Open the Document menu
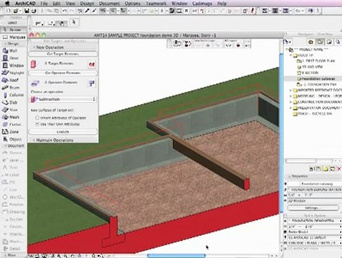 coord(109,4)
